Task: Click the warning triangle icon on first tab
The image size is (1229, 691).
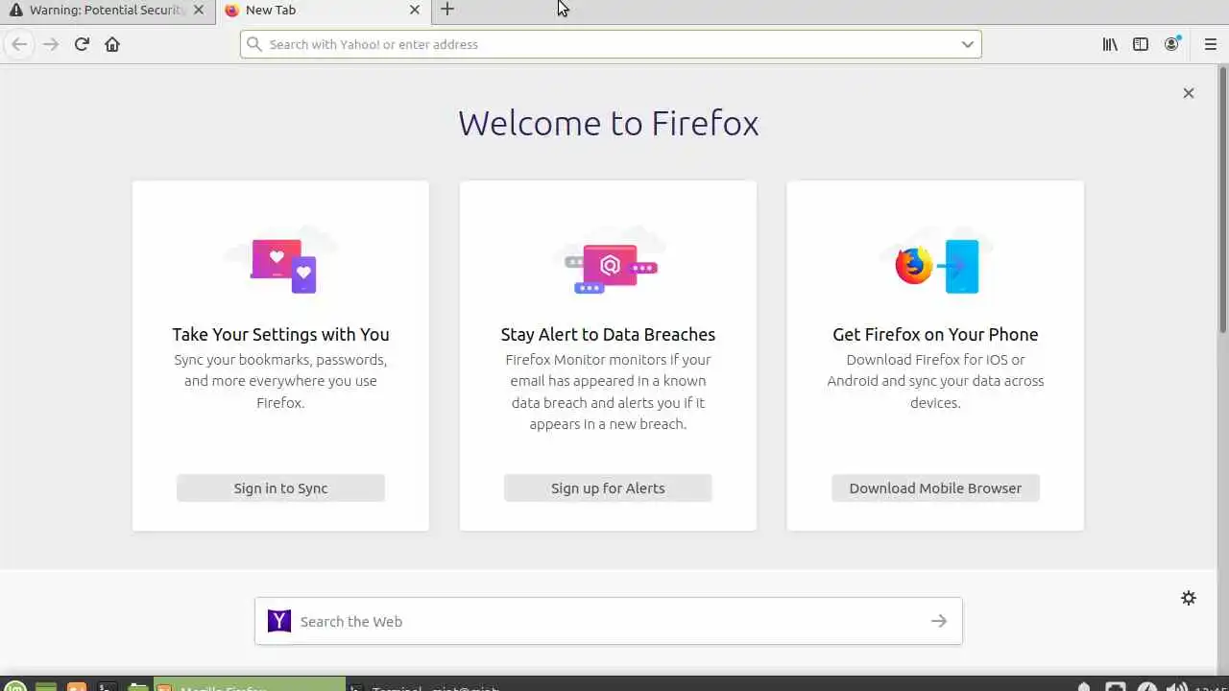Action: coord(15,10)
